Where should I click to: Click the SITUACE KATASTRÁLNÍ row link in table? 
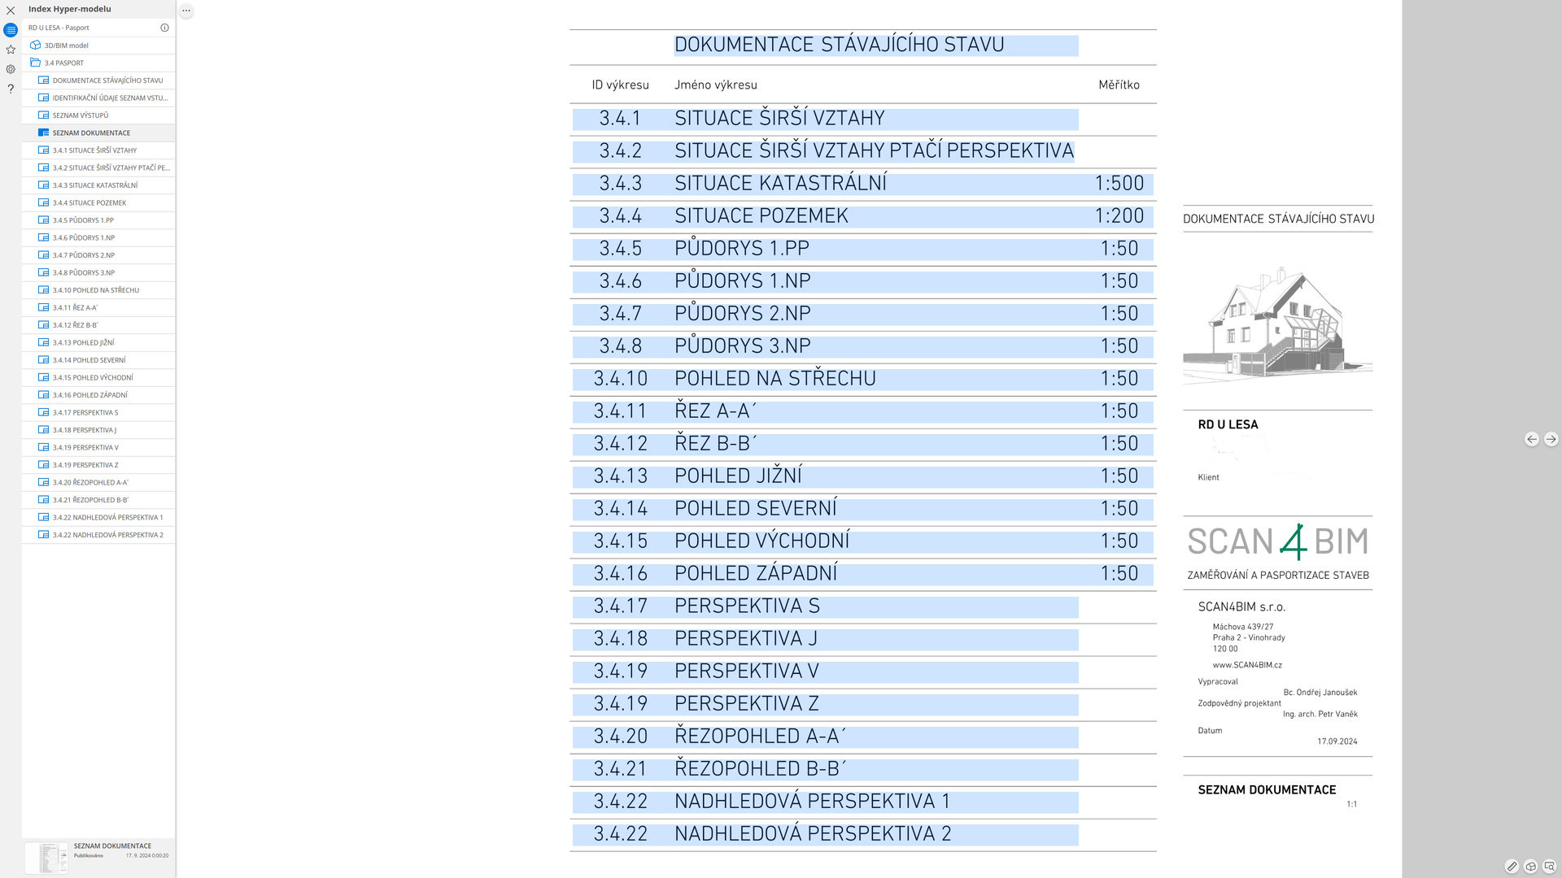[x=780, y=184]
